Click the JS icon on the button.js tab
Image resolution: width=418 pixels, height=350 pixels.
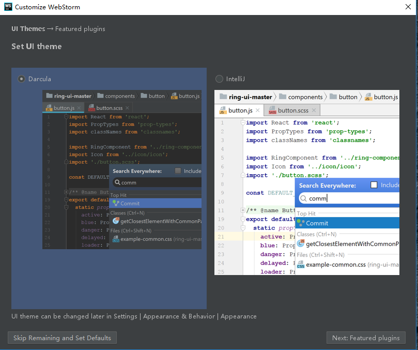click(222, 109)
